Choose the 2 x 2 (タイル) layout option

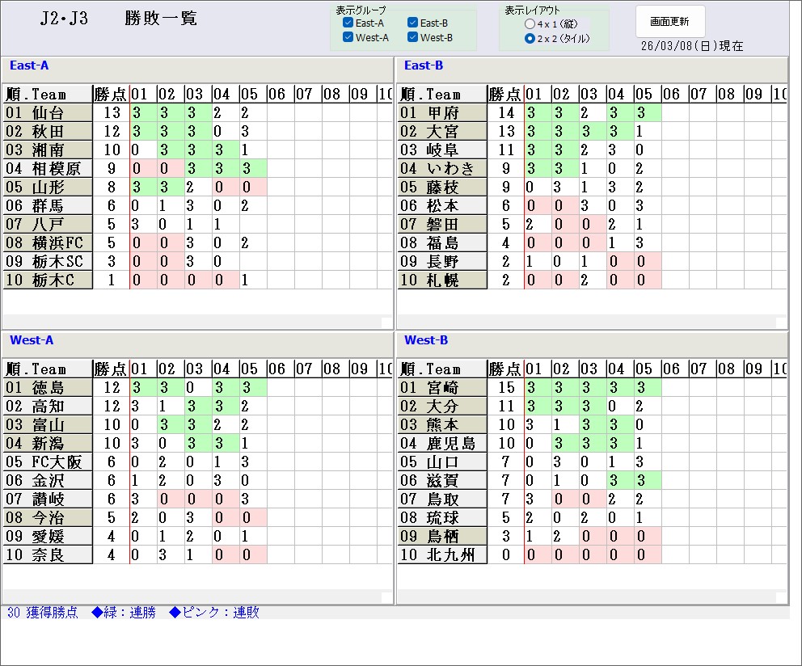(x=530, y=39)
